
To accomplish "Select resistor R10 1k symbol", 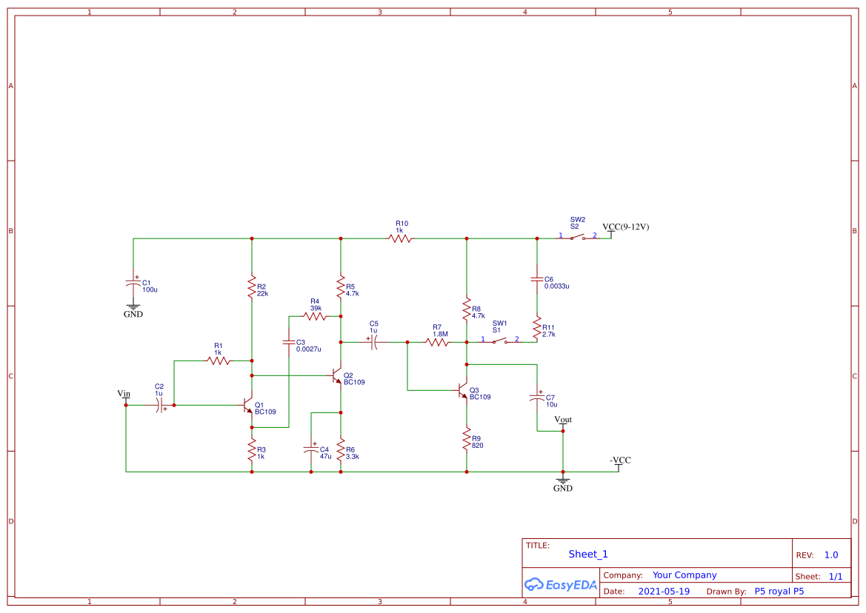I will pos(399,238).
